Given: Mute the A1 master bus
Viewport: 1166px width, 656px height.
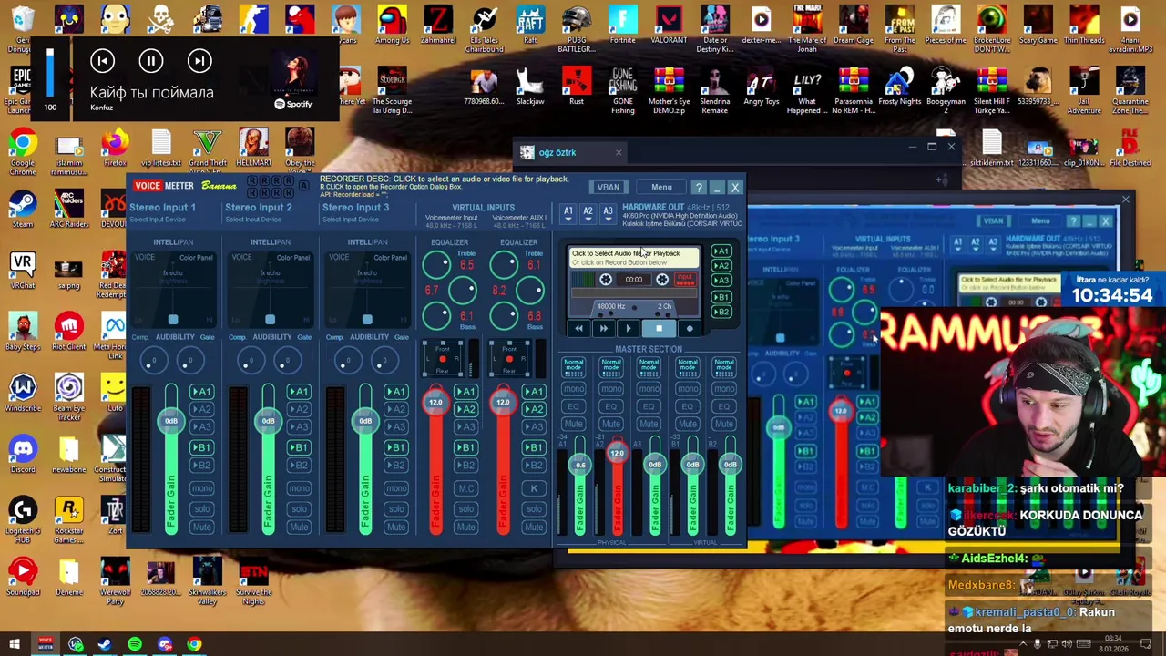Looking at the screenshot, I should [x=573, y=424].
